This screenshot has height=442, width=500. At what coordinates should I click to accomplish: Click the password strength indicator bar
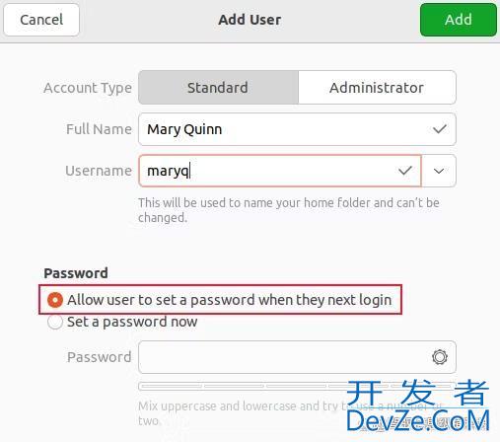[297, 386]
